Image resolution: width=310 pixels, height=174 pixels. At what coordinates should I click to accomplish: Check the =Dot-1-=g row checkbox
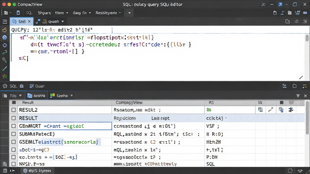(x=13, y=150)
